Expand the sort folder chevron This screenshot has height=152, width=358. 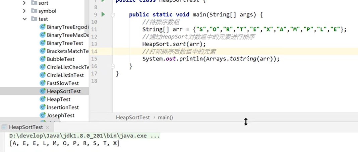pos(24,3)
